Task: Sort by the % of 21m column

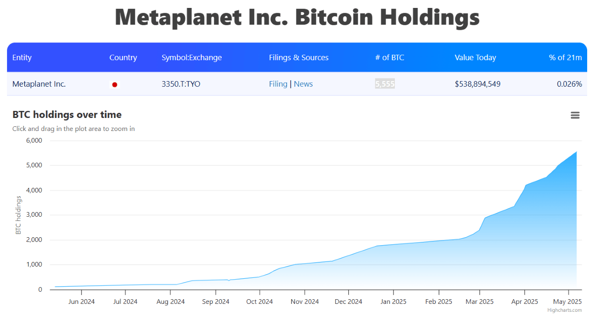Action: point(565,57)
